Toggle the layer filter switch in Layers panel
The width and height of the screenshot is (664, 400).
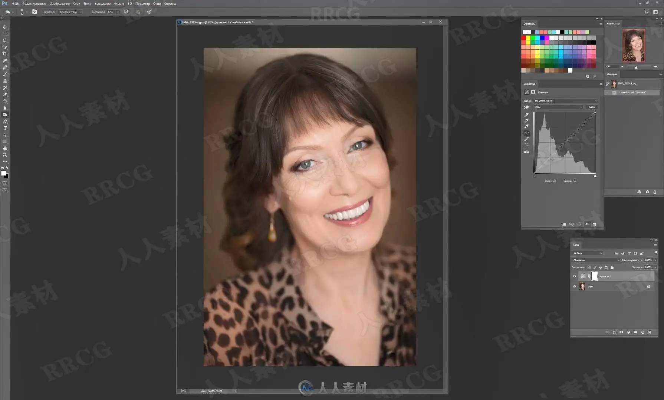(x=656, y=253)
